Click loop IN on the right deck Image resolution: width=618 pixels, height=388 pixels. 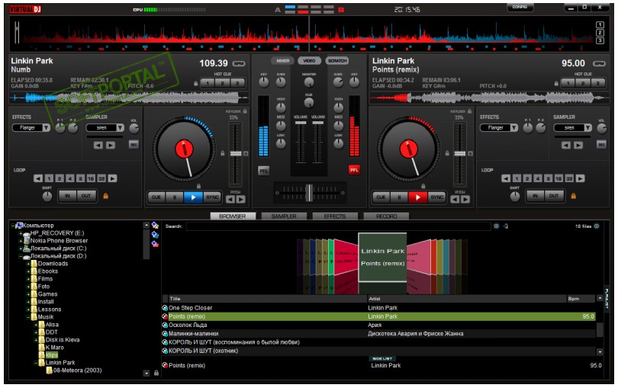(536, 196)
